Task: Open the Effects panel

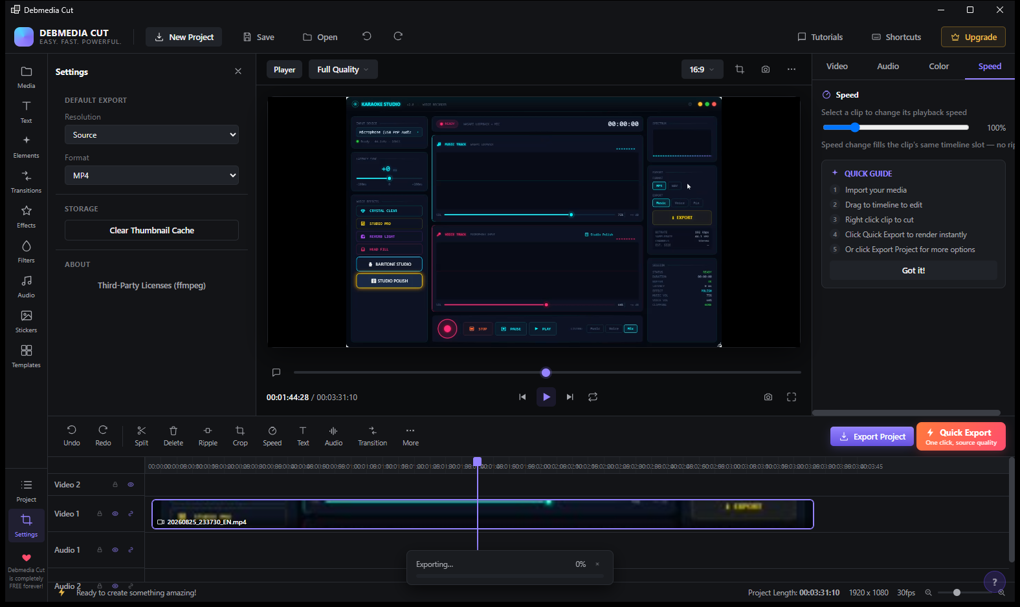Action: 26,217
